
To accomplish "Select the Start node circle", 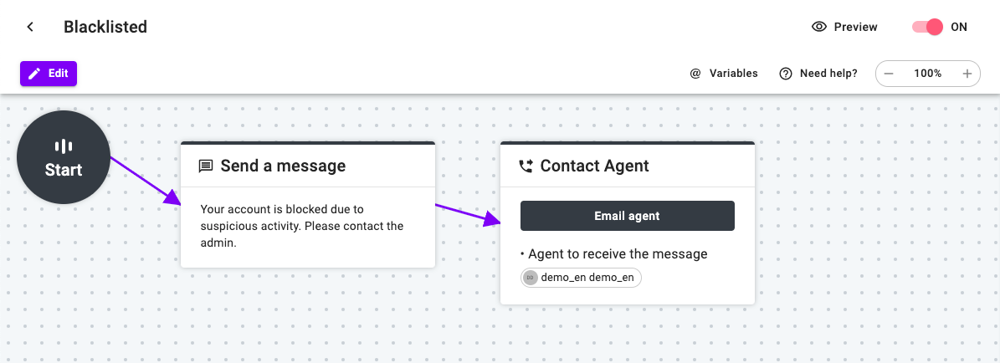I will [64, 157].
